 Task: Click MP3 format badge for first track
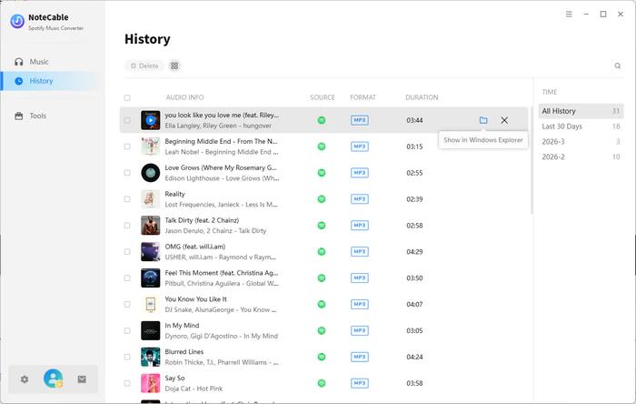[360, 120]
